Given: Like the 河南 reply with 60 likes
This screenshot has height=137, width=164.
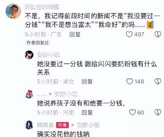Looking at the screenshot, I should click(x=132, y=112).
